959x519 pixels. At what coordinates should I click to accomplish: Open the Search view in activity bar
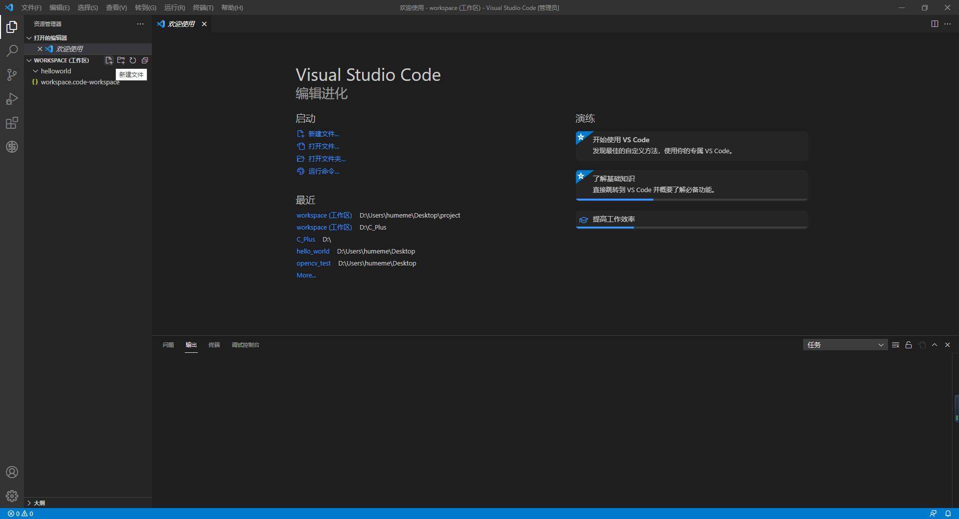tap(12, 51)
